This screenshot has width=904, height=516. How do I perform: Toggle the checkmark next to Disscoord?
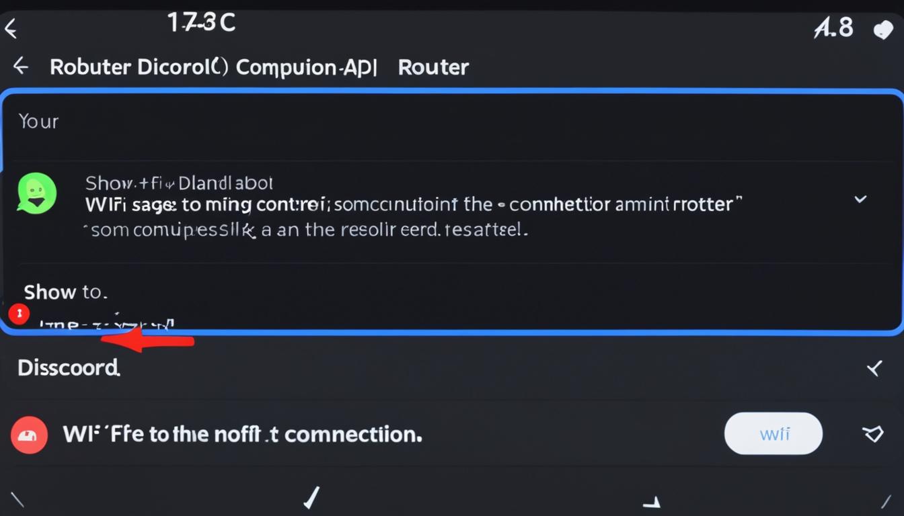tap(874, 368)
